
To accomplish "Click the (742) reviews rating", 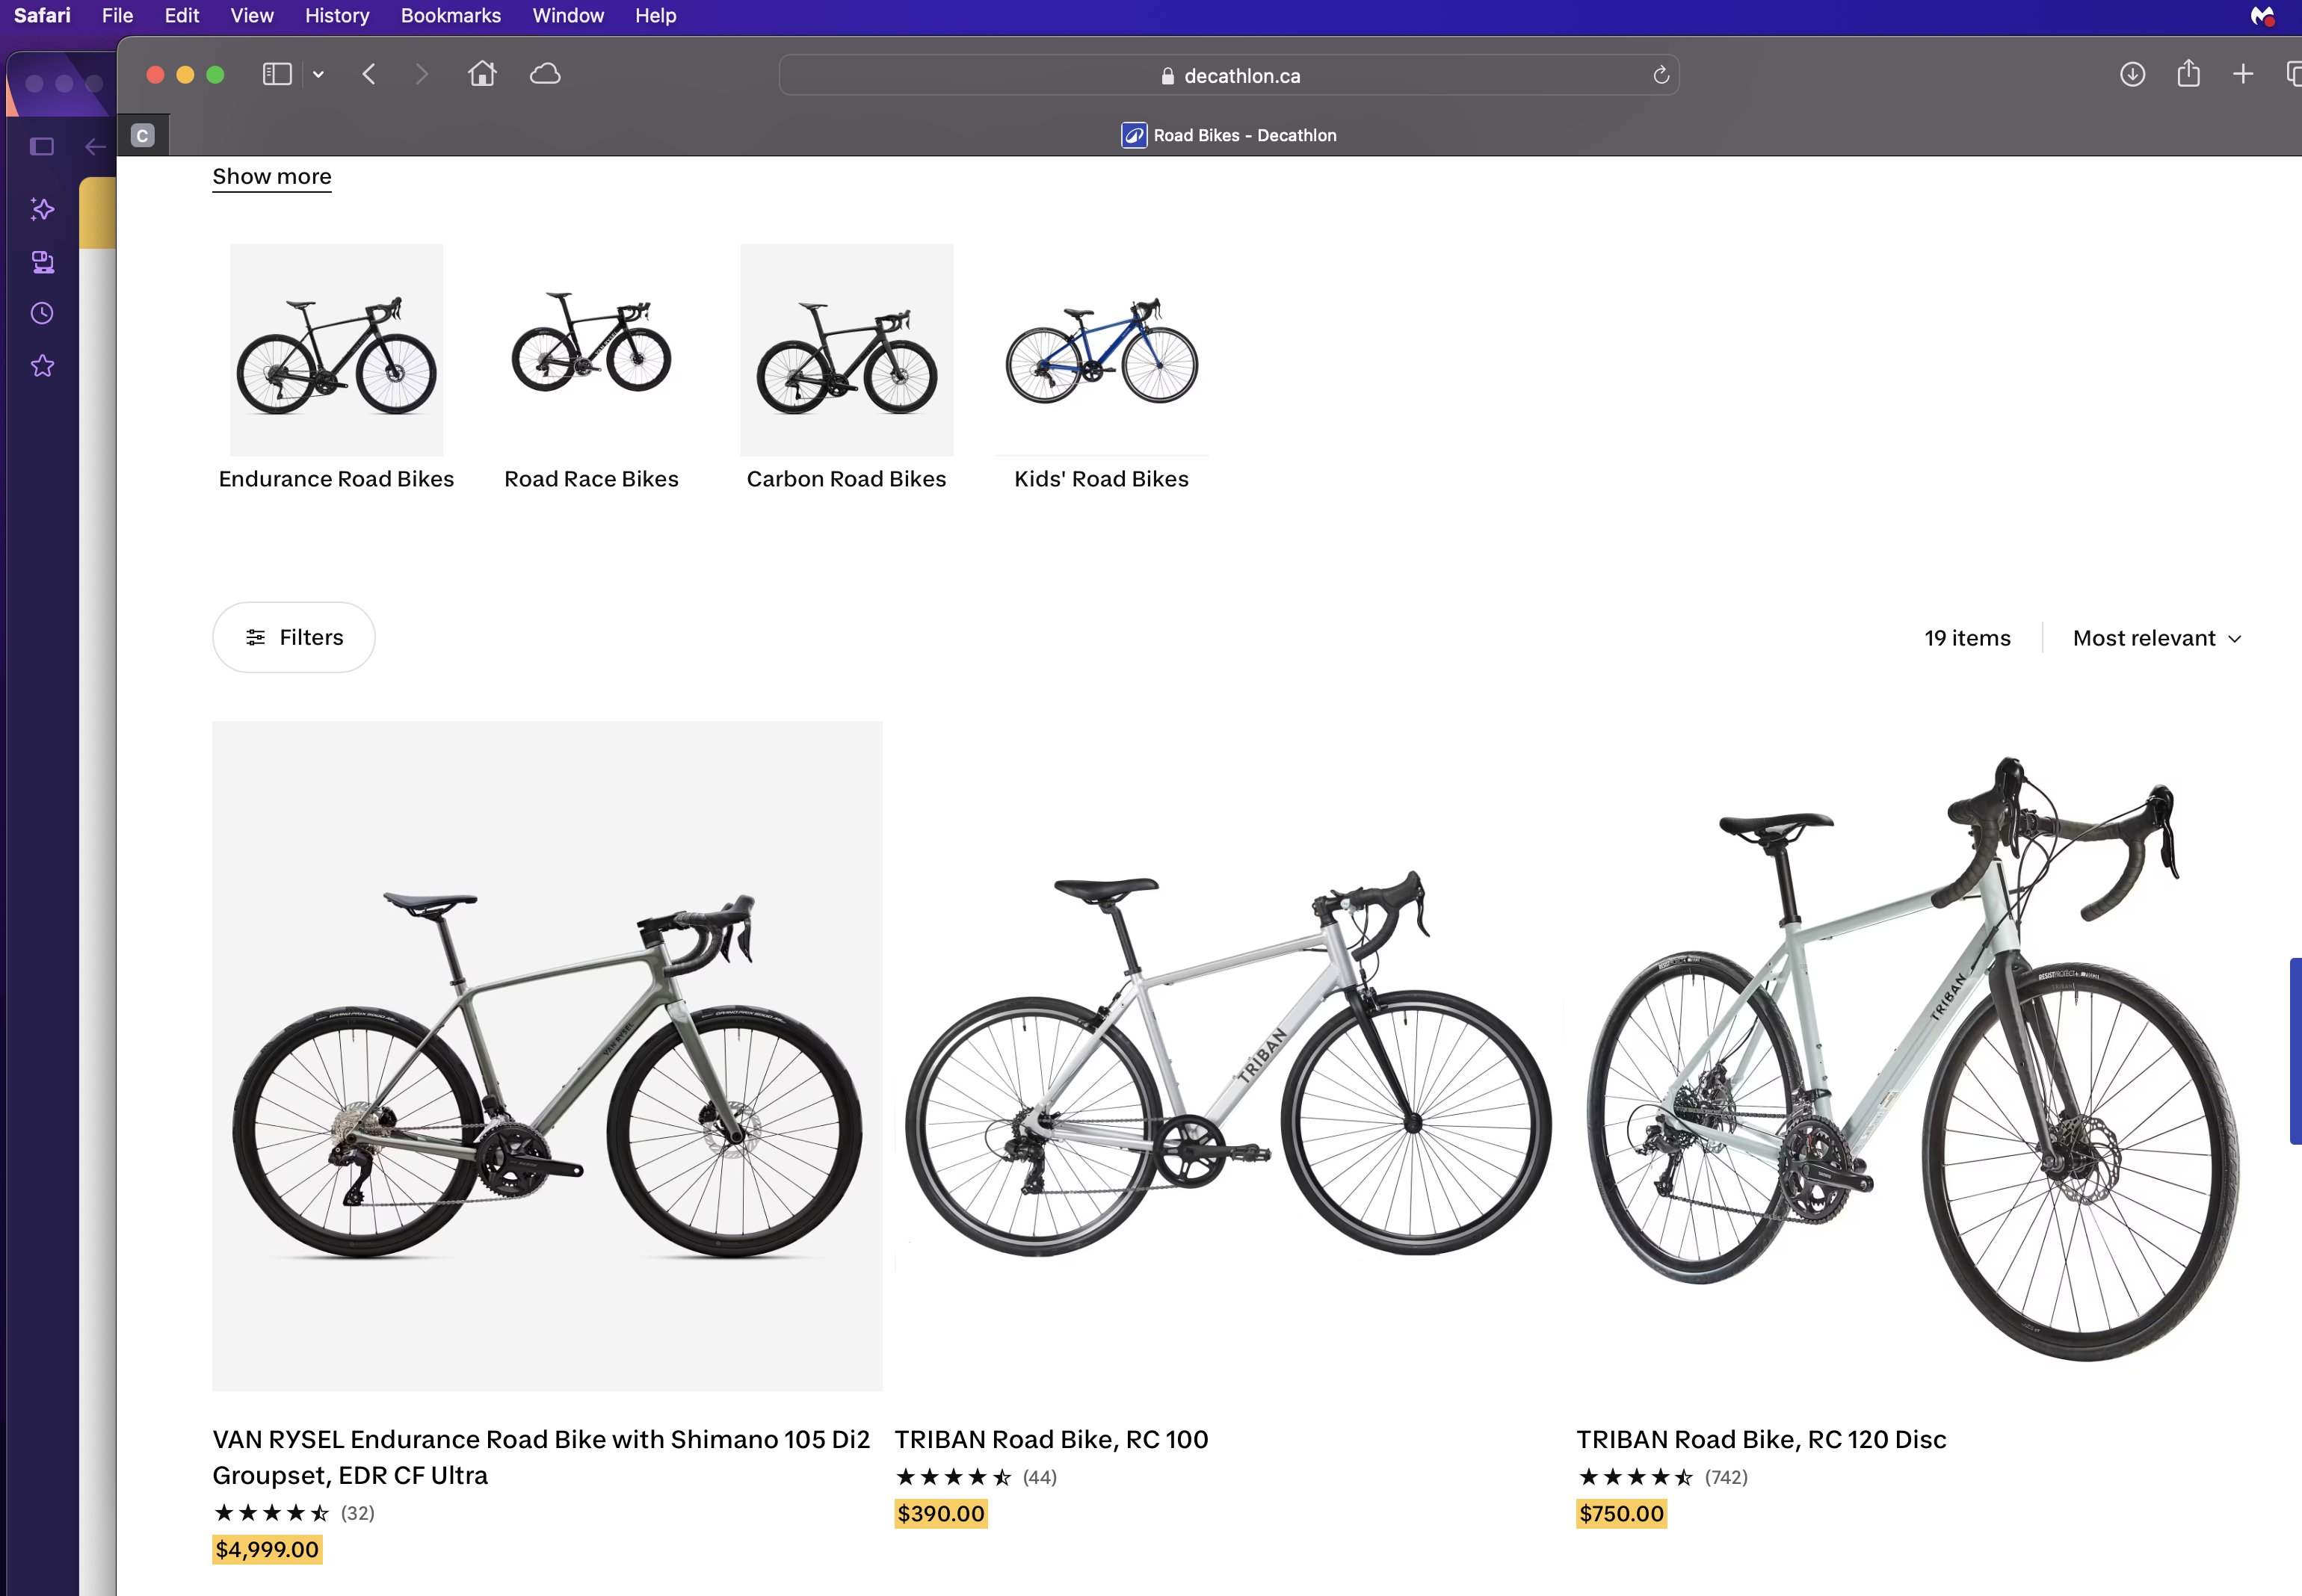I will tap(1663, 1477).
